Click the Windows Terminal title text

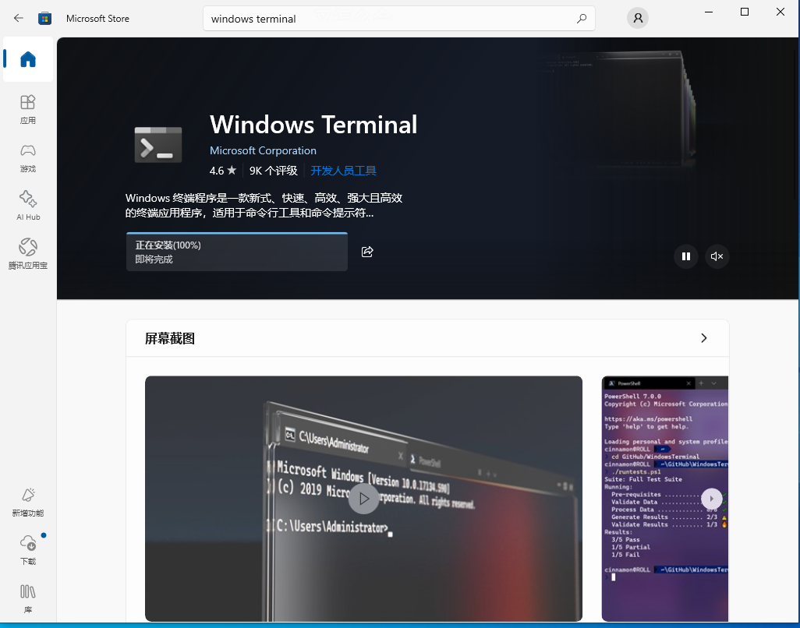[x=313, y=125]
